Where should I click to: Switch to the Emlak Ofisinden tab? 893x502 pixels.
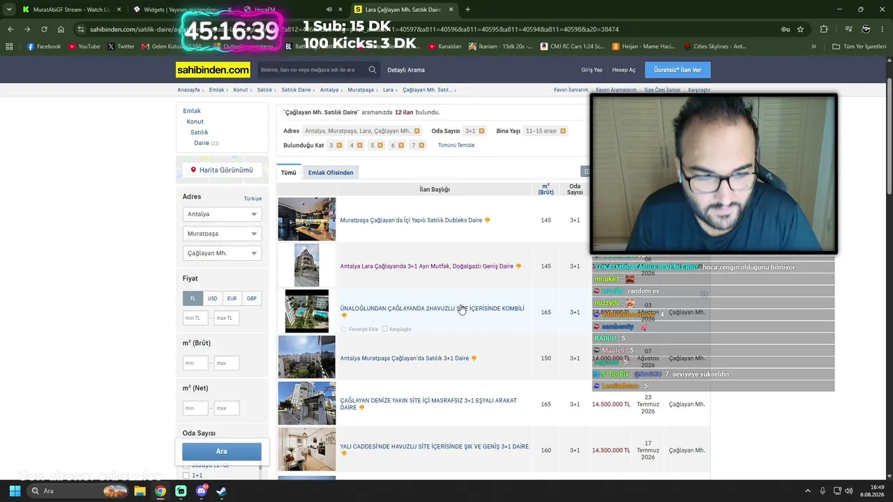(x=331, y=172)
